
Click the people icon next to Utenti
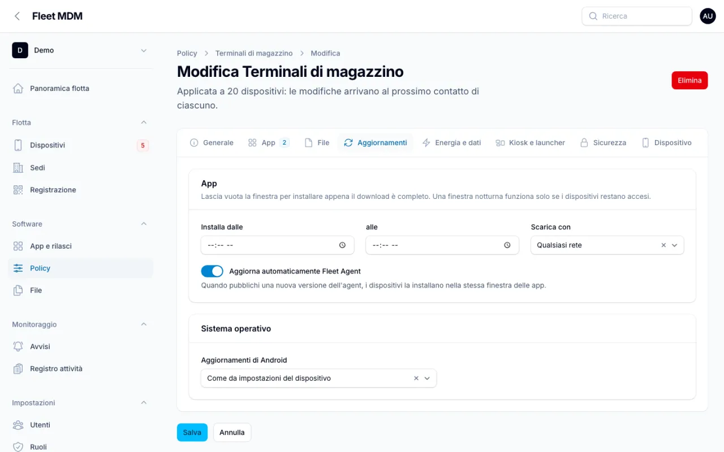coord(18,425)
